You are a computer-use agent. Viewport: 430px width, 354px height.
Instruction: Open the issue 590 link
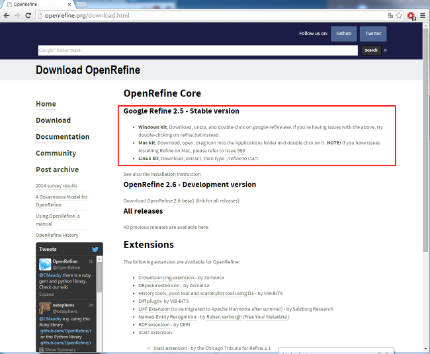[x=235, y=151]
